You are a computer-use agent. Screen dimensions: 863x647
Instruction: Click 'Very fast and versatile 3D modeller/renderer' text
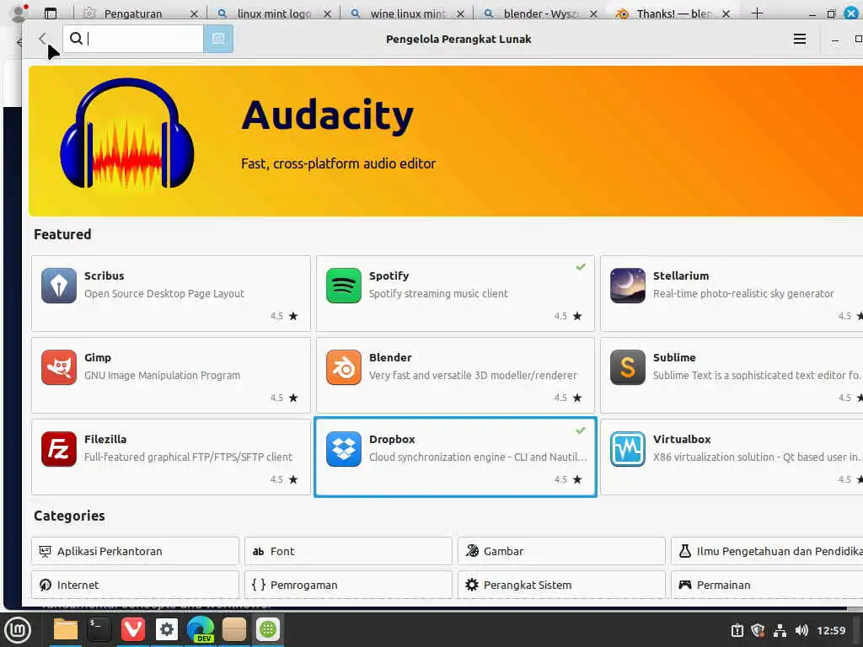click(x=473, y=375)
